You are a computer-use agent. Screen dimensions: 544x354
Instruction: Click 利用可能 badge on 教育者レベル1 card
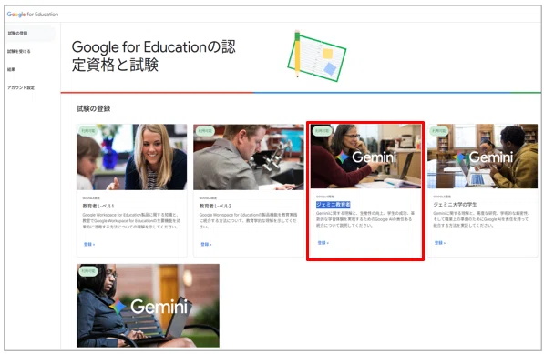click(x=88, y=131)
